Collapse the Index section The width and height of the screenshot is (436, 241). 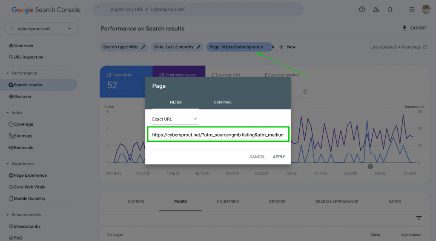(x=8, y=113)
